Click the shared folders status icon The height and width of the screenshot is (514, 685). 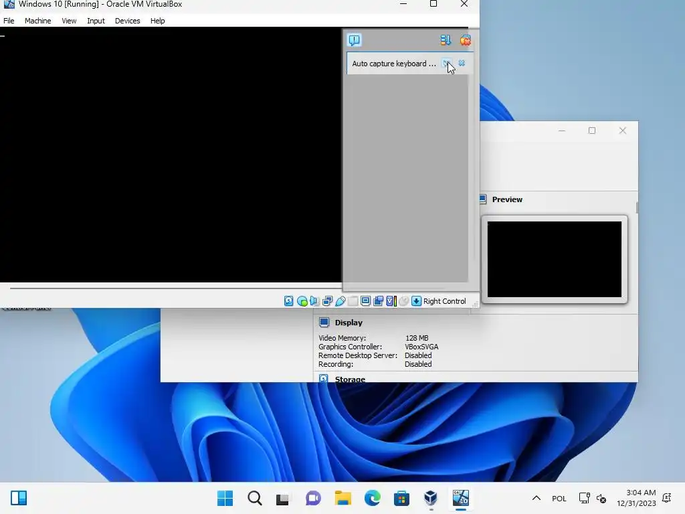pos(353,301)
